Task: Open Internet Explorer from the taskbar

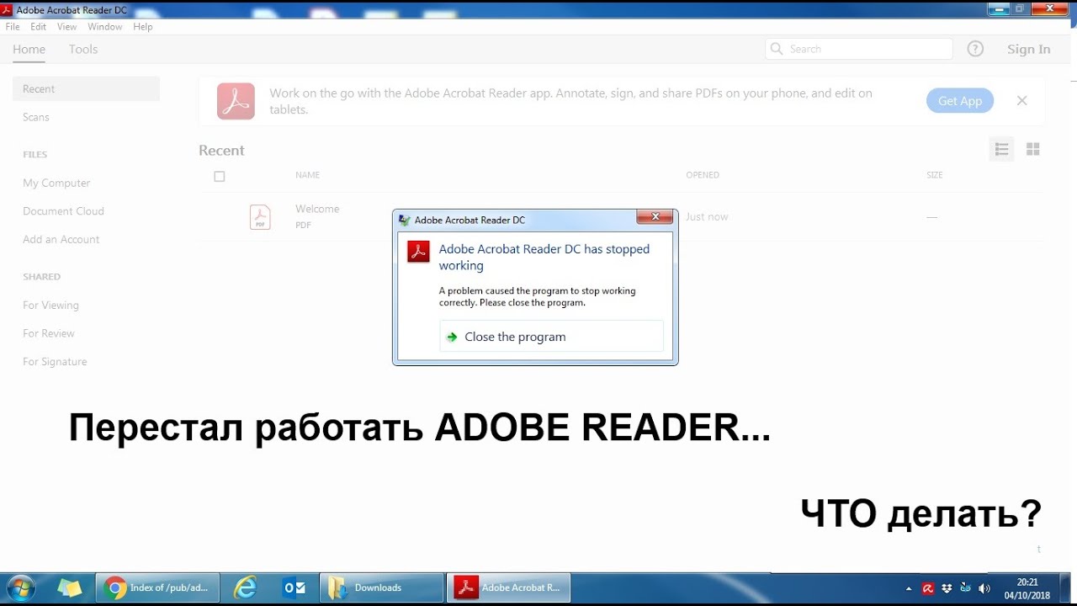Action: [x=245, y=587]
